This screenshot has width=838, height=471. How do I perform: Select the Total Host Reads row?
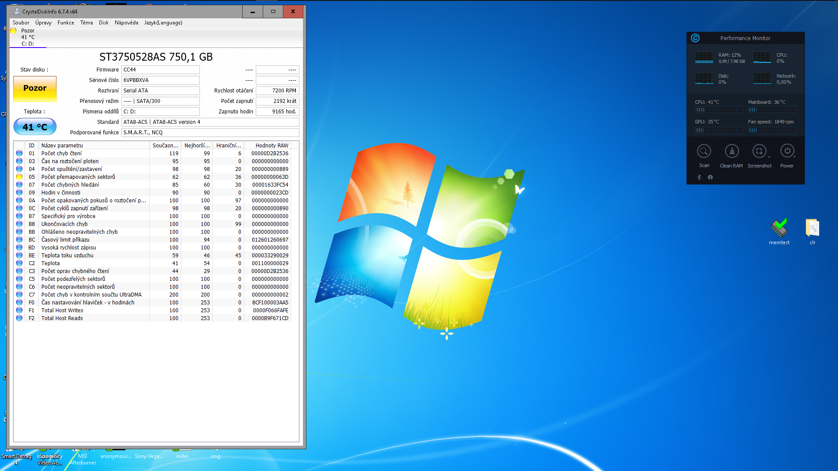152,318
